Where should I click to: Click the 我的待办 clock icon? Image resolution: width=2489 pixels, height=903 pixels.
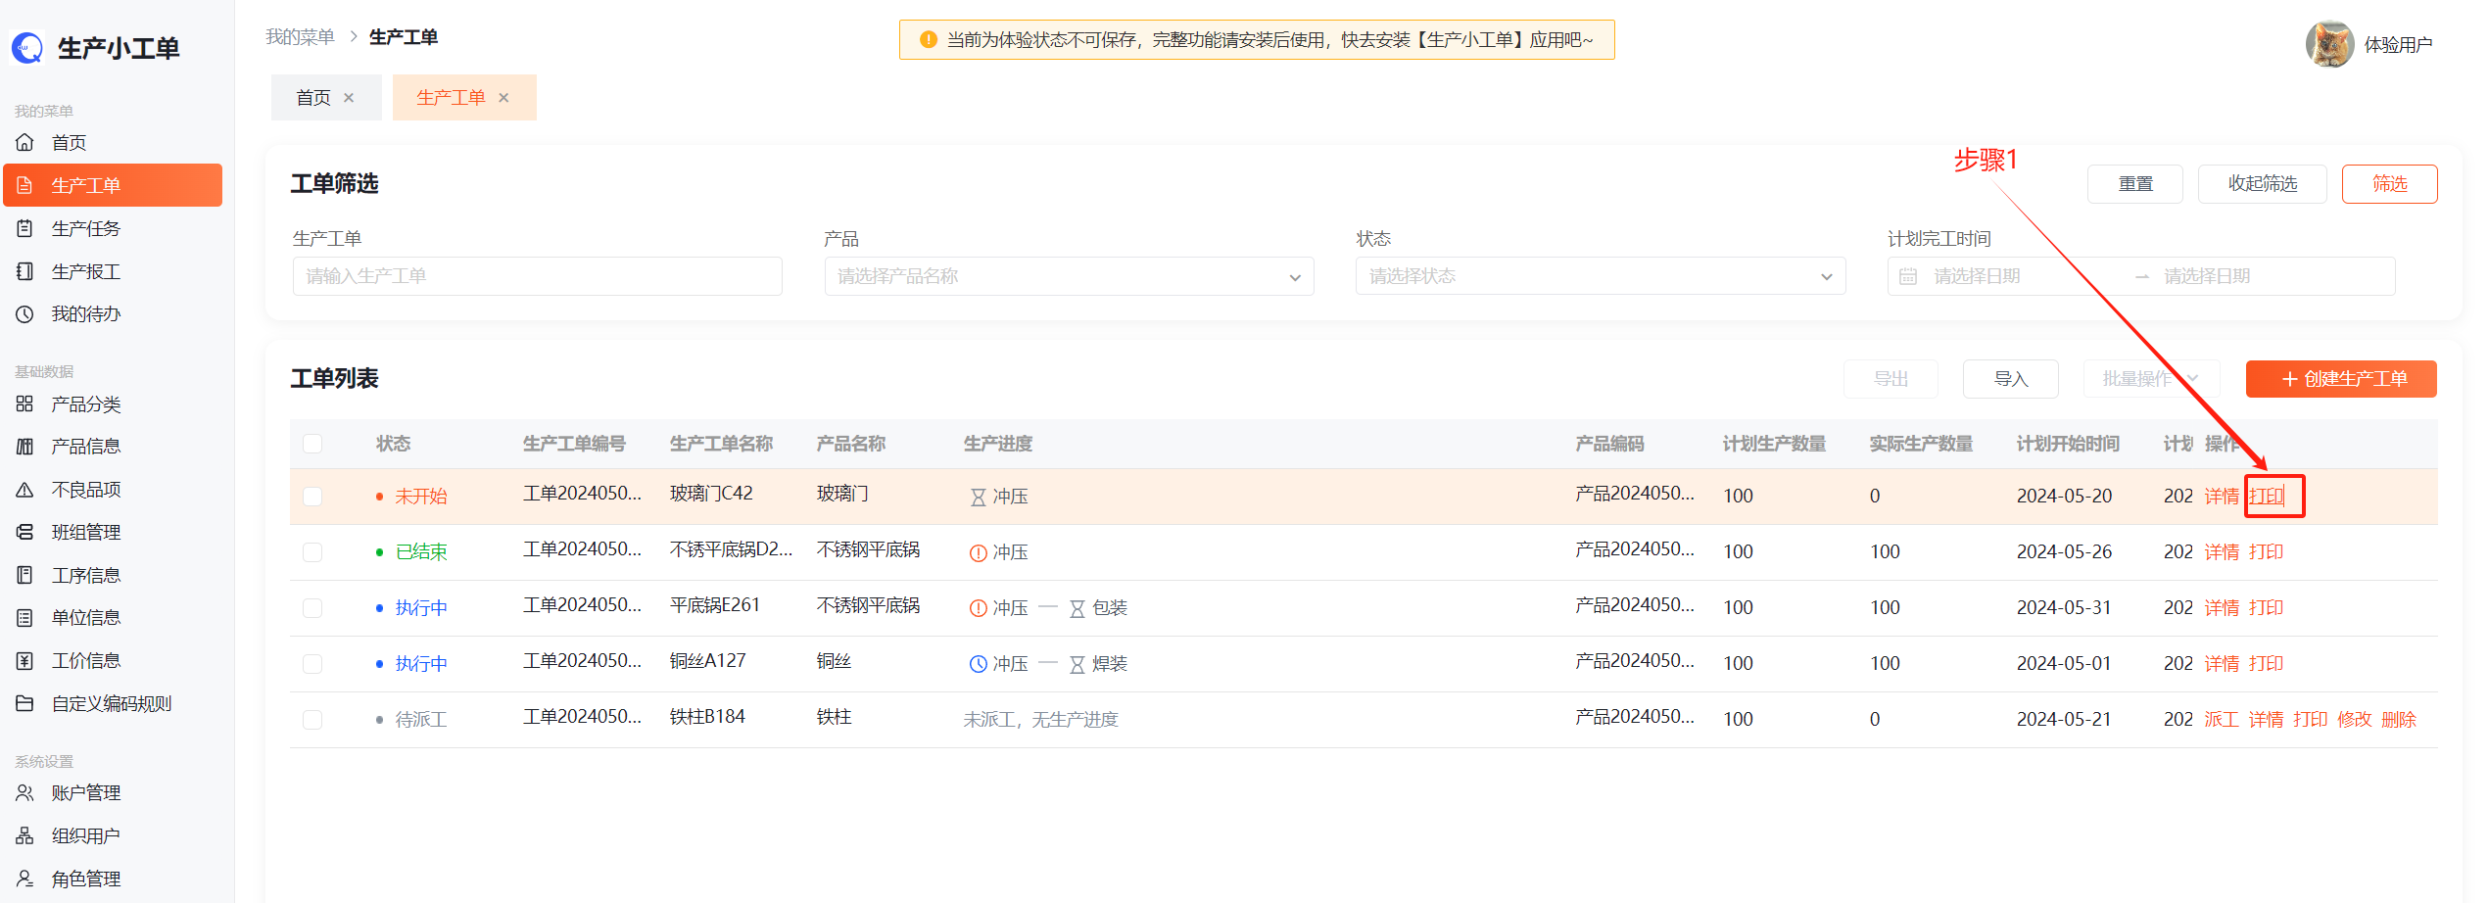click(25, 314)
